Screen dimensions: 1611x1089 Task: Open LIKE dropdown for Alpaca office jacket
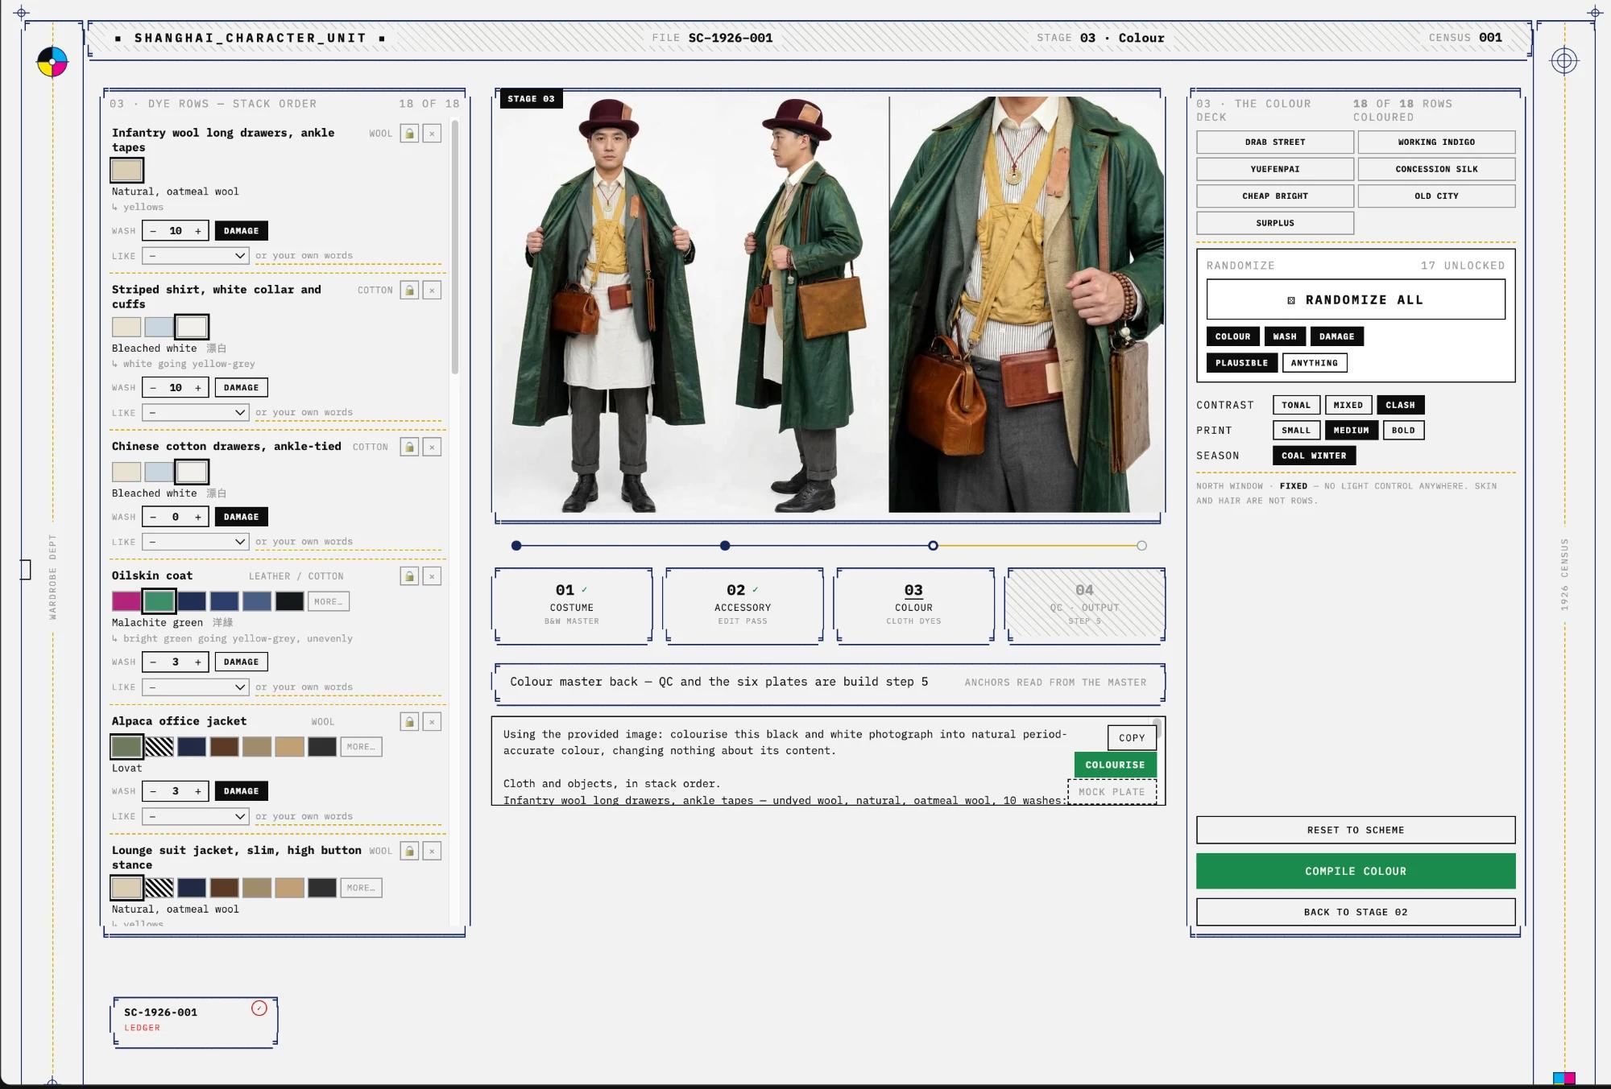tap(196, 816)
